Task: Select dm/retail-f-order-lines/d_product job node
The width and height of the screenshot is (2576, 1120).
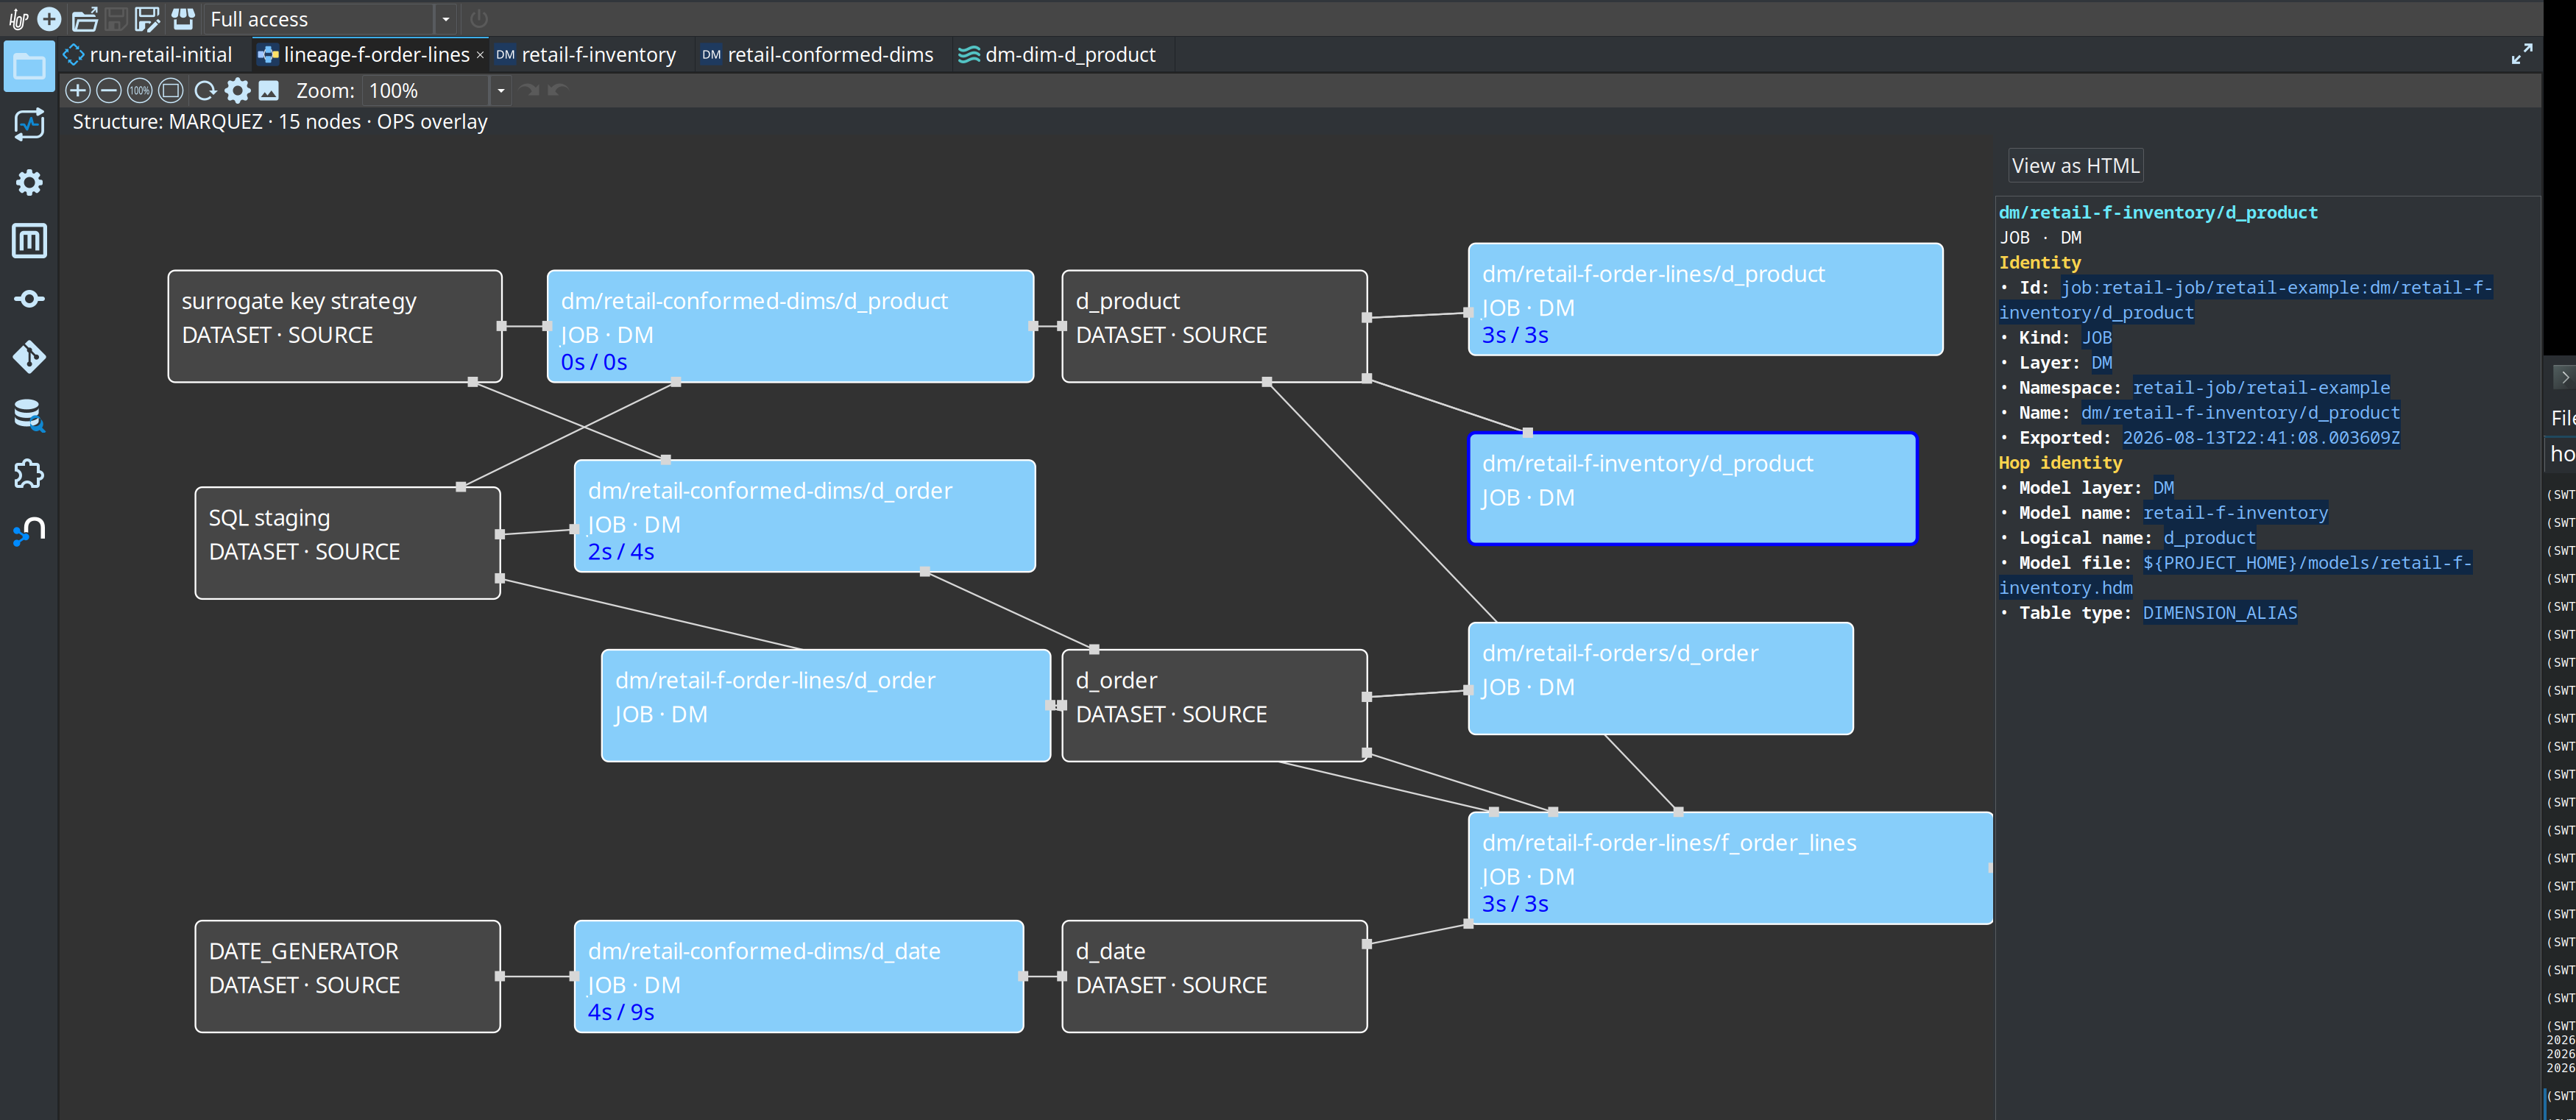Action: pyautogui.click(x=1705, y=299)
